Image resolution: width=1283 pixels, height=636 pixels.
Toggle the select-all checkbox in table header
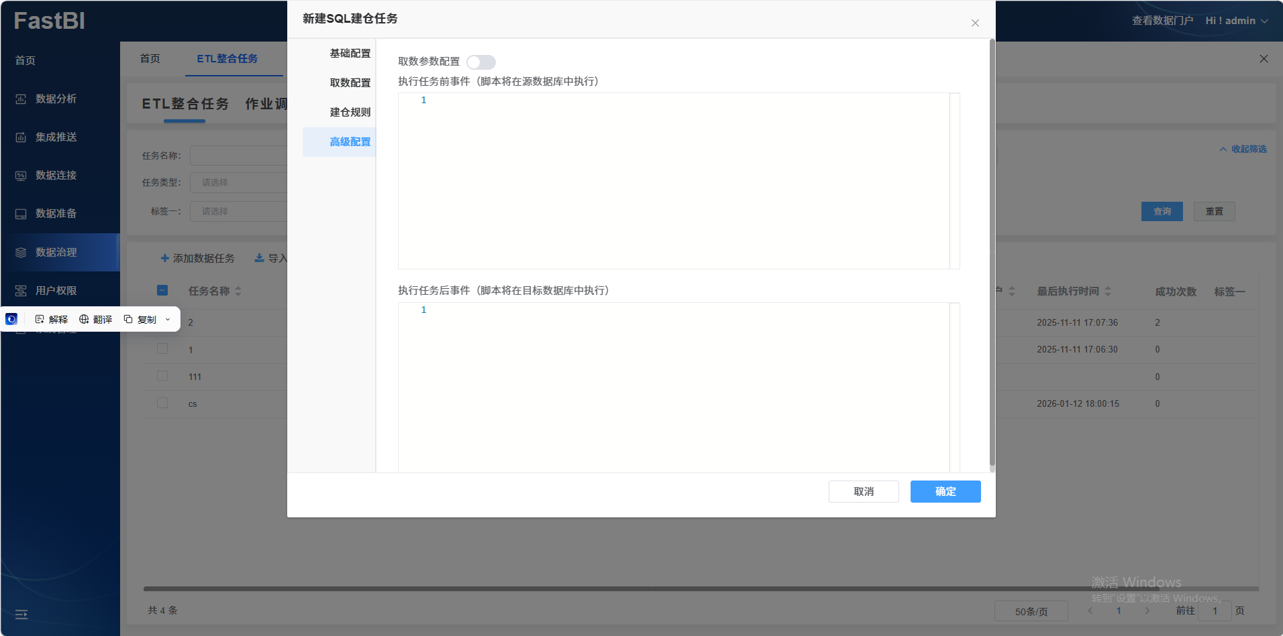[x=162, y=290]
